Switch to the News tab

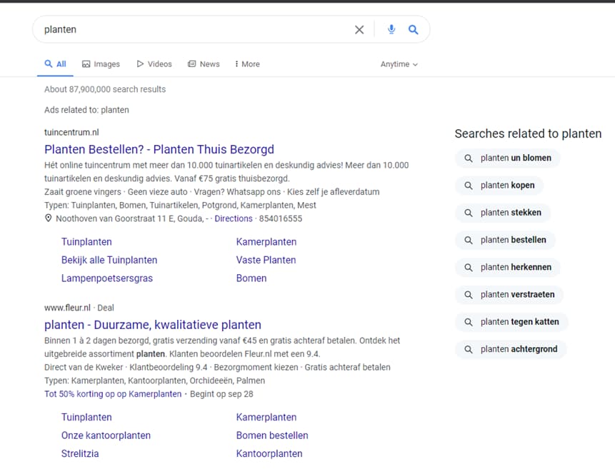(x=204, y=64)
